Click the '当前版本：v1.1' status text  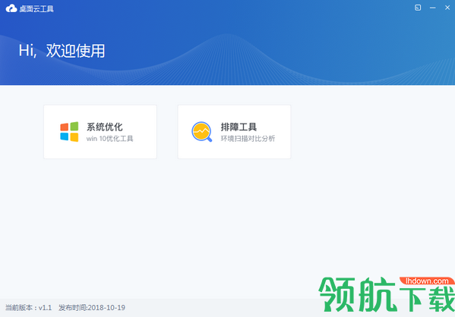[x=28, y=308]
